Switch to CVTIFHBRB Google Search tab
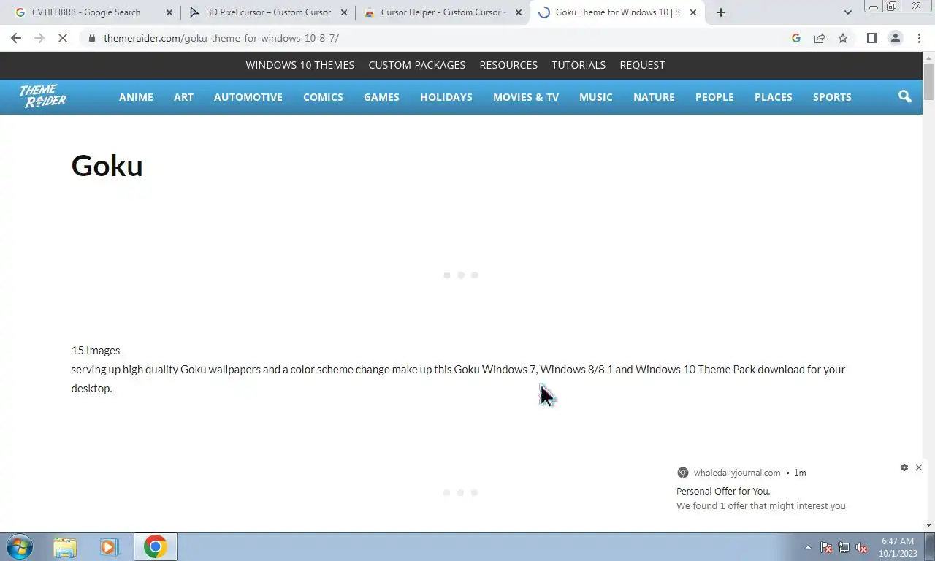Viewport: 935px width, 561px height. (x=85, y=12)
